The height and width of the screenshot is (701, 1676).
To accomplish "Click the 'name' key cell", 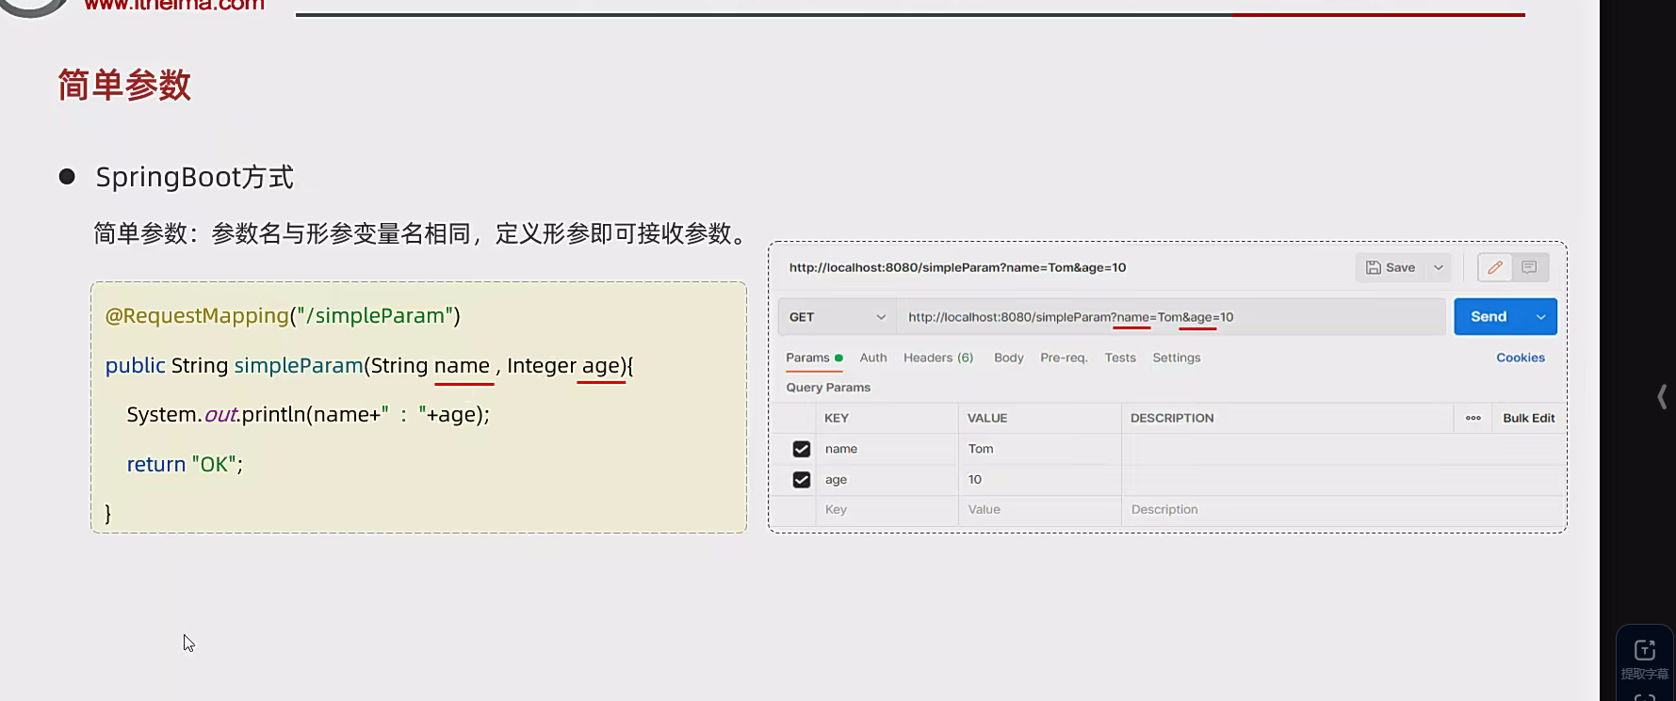I will pos(887,449).
